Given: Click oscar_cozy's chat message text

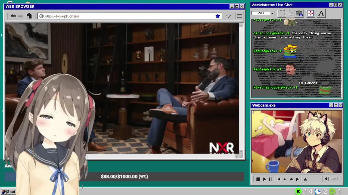Looking at the screenshot, I should (x=292, y=35).
